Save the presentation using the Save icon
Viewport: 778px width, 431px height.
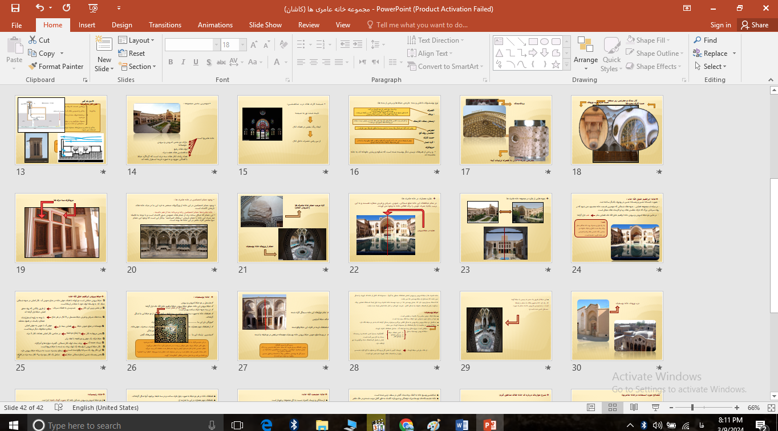15,8
